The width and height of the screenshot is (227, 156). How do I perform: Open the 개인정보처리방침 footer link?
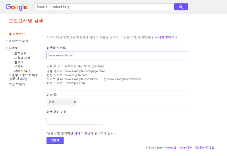(204, 147)
